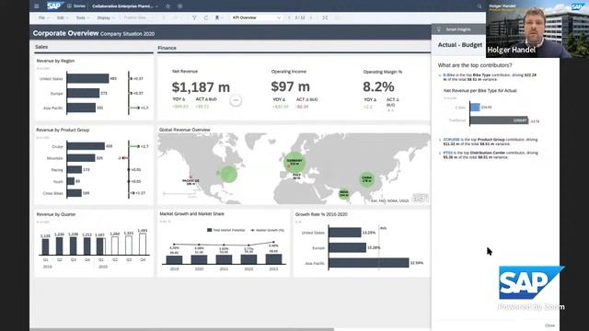Image resolution: width=589 pixels, height=331 pixels.
Task: Follow the E-Bike link
Action: point(449,75)
